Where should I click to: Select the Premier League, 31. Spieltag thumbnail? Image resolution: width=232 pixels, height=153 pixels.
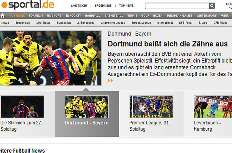point(151,107)
